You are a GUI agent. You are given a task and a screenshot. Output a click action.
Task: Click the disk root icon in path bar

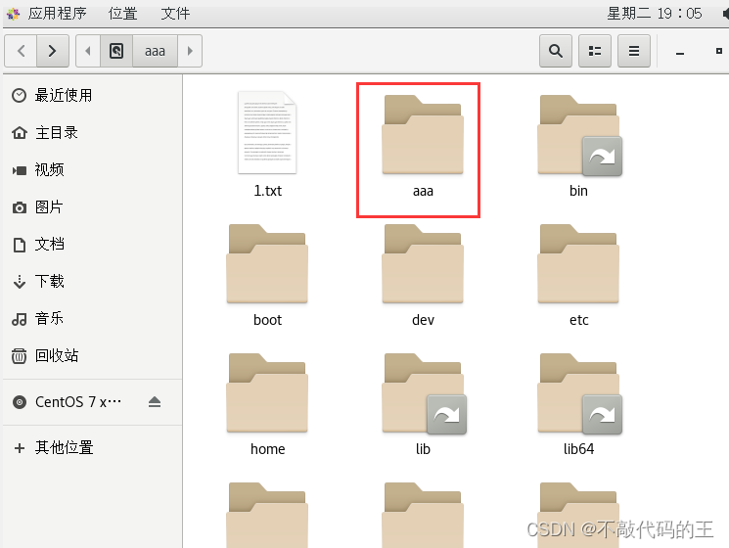tap(116, 51)
